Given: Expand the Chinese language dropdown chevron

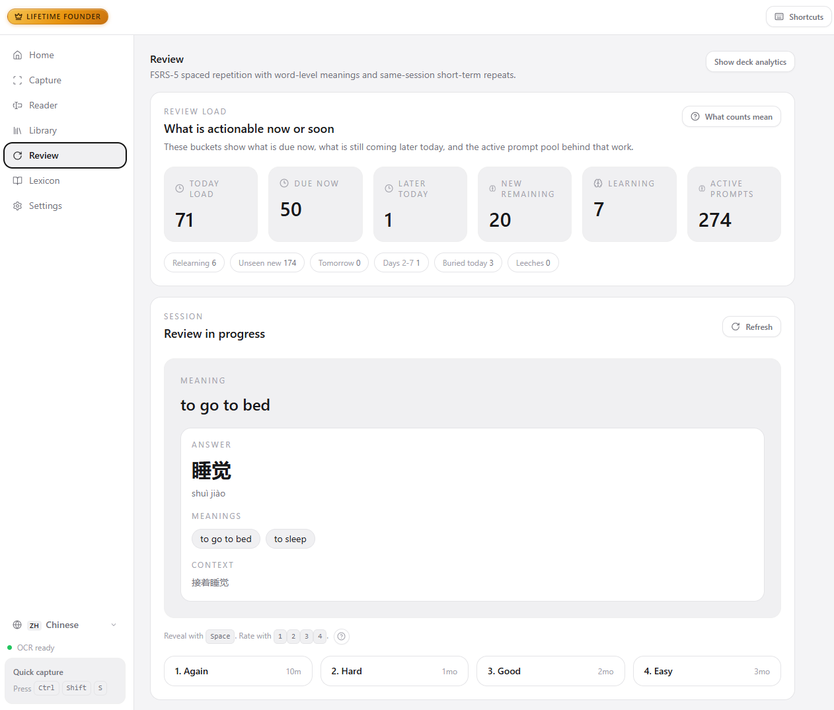Looking at the screenshot, I should coord(114,625).
